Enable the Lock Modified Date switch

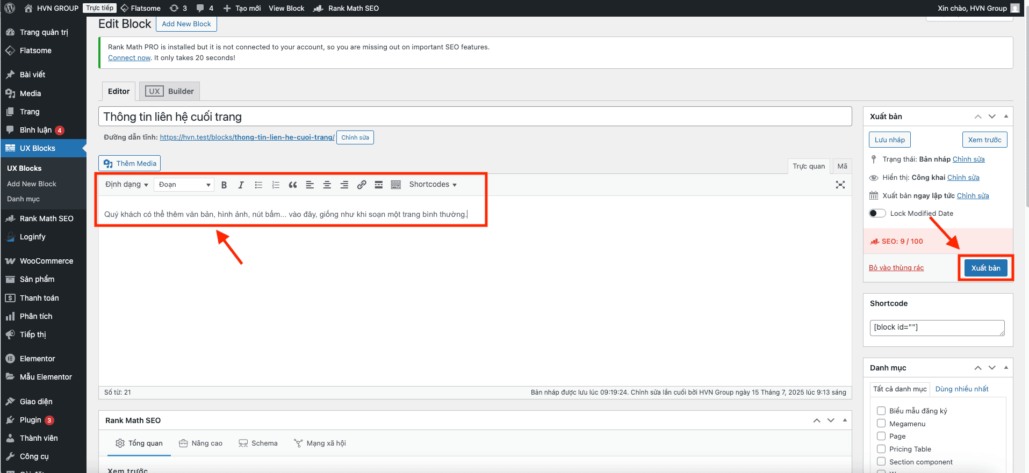pos(877,213)
